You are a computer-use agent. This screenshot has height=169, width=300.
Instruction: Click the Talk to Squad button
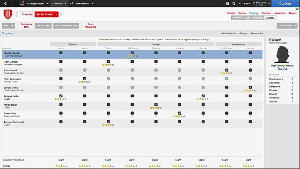[x=43, y=26]
